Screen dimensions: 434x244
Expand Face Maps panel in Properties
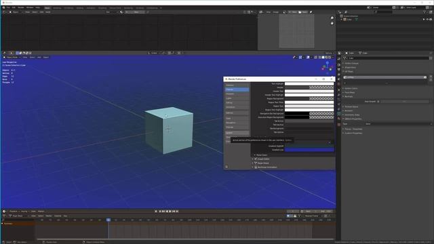[x=349, y=92]
